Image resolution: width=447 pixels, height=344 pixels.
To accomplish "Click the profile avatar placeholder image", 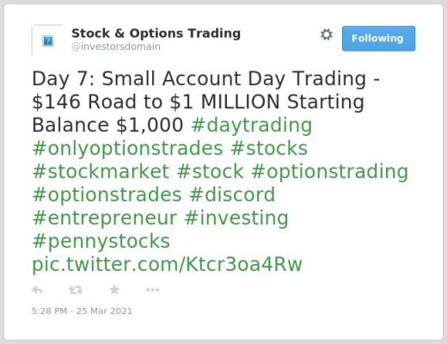I will (x=47, y=40).
